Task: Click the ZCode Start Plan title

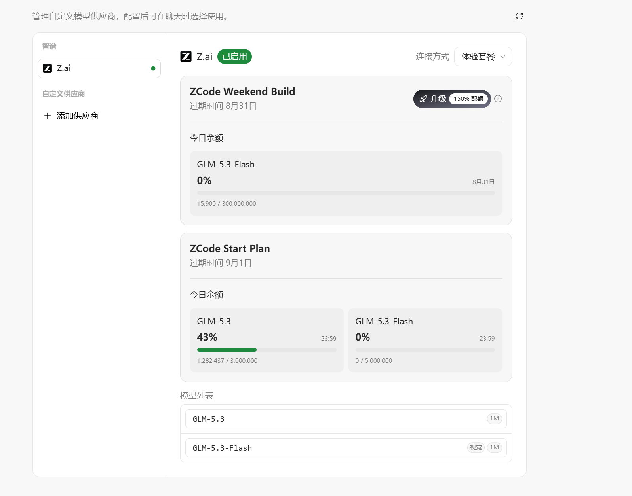Action: [230, 248]
